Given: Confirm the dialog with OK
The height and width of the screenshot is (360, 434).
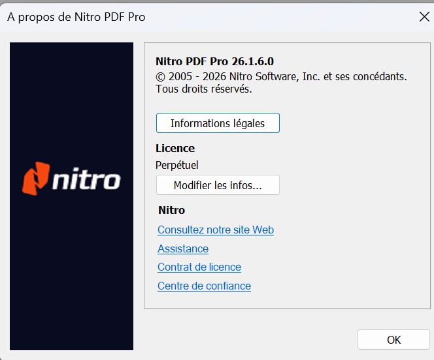Looking at the screenshot, I should tap(393, 340).
